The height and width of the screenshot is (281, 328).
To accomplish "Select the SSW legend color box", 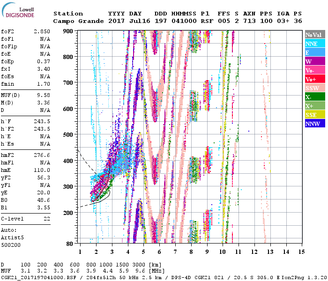I will [315, 88].
